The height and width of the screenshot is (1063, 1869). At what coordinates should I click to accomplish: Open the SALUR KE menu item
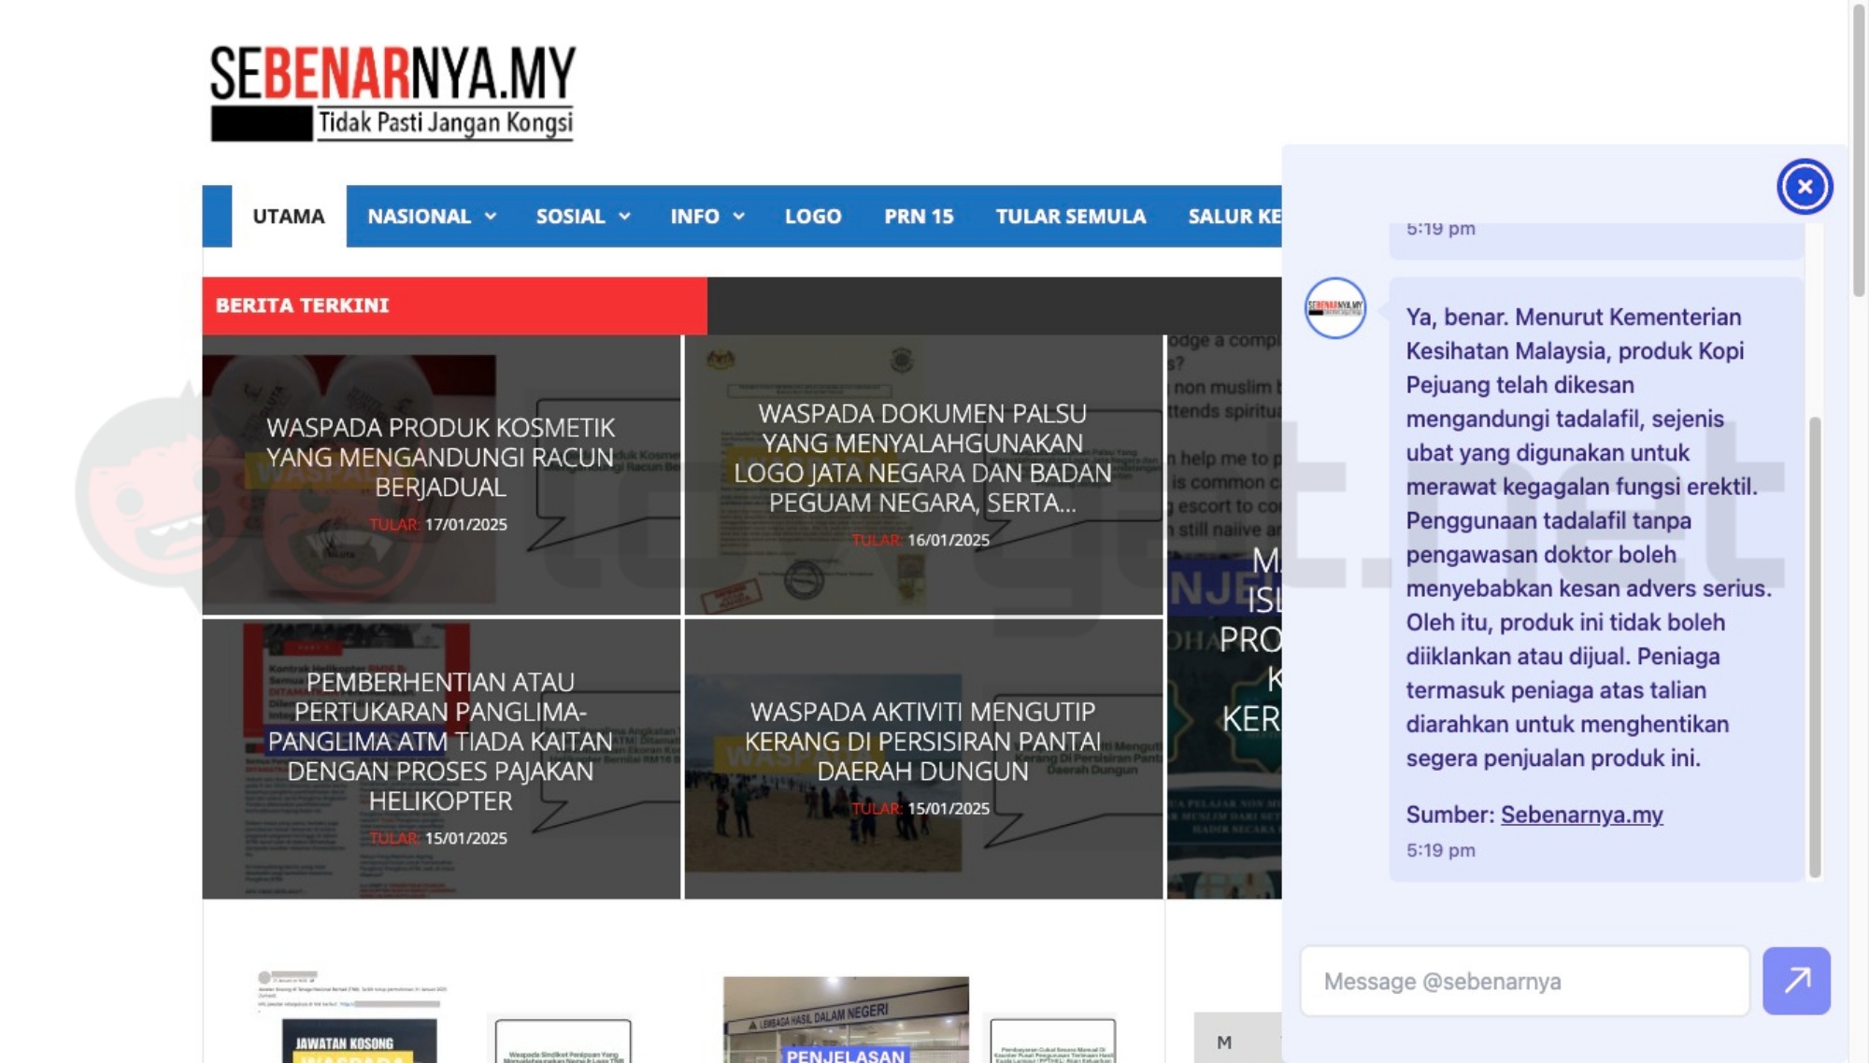point(1234,216)
